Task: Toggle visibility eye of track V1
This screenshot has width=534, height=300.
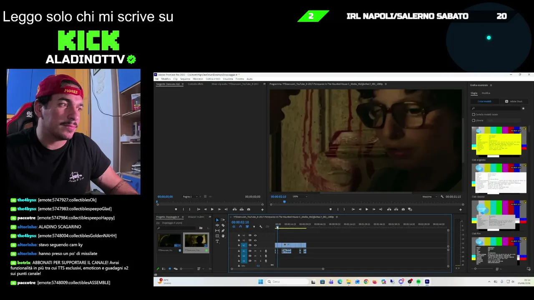Action: pyautogui.click(x=255, y=245)
